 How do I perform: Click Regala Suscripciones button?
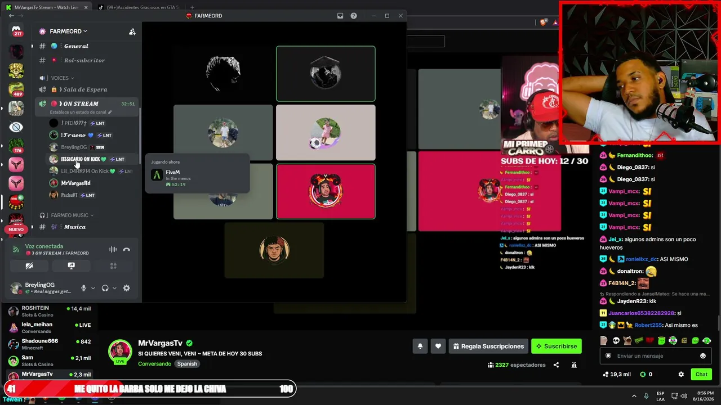tap(488, 346)
